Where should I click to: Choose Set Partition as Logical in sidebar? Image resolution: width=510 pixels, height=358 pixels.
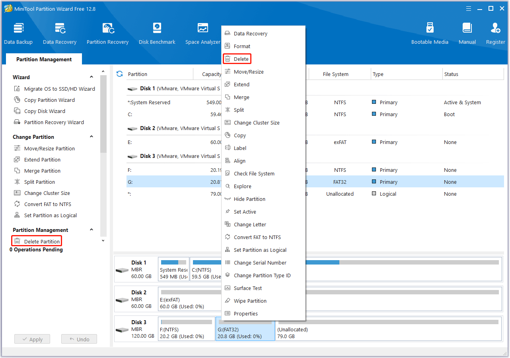tap(45, 215)
